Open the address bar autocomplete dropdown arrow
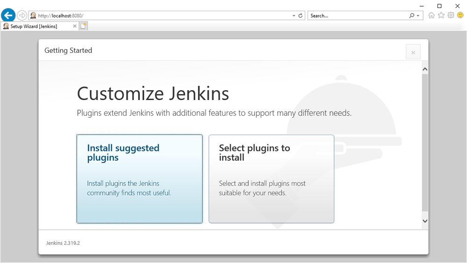Image resolution: width=467 pixels, height=263 pixels. 294,15
